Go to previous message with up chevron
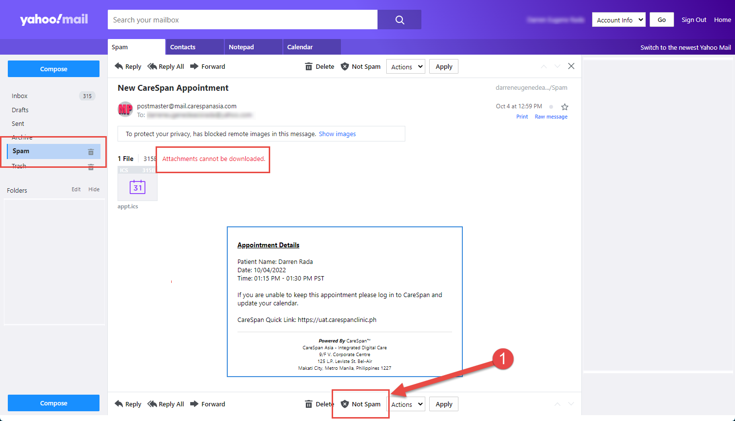 [544, 66]
